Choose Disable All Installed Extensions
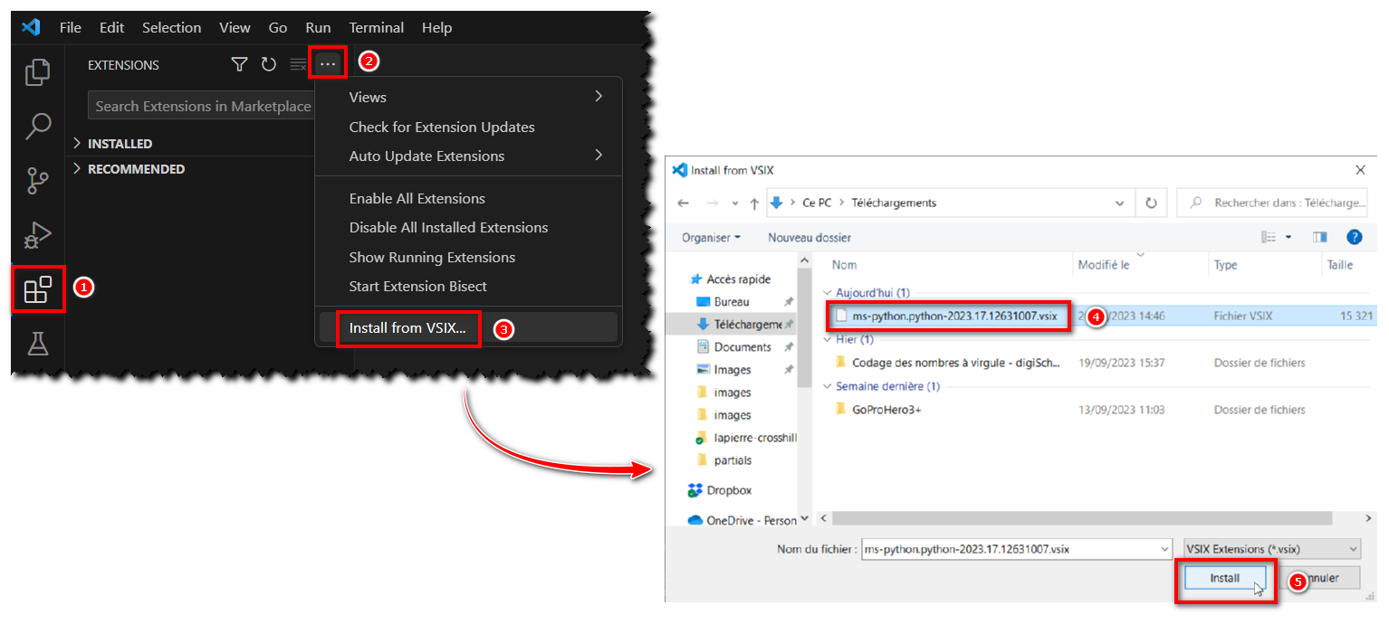Screen dimensions: 1389x624 point(468,227)
